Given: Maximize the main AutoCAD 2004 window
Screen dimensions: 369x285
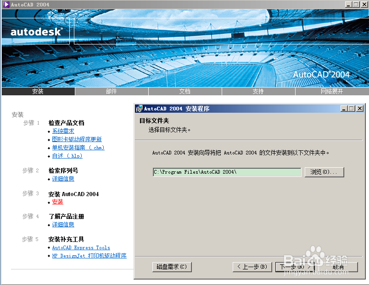Looking at the screenshot, I should tap(356, 5).
